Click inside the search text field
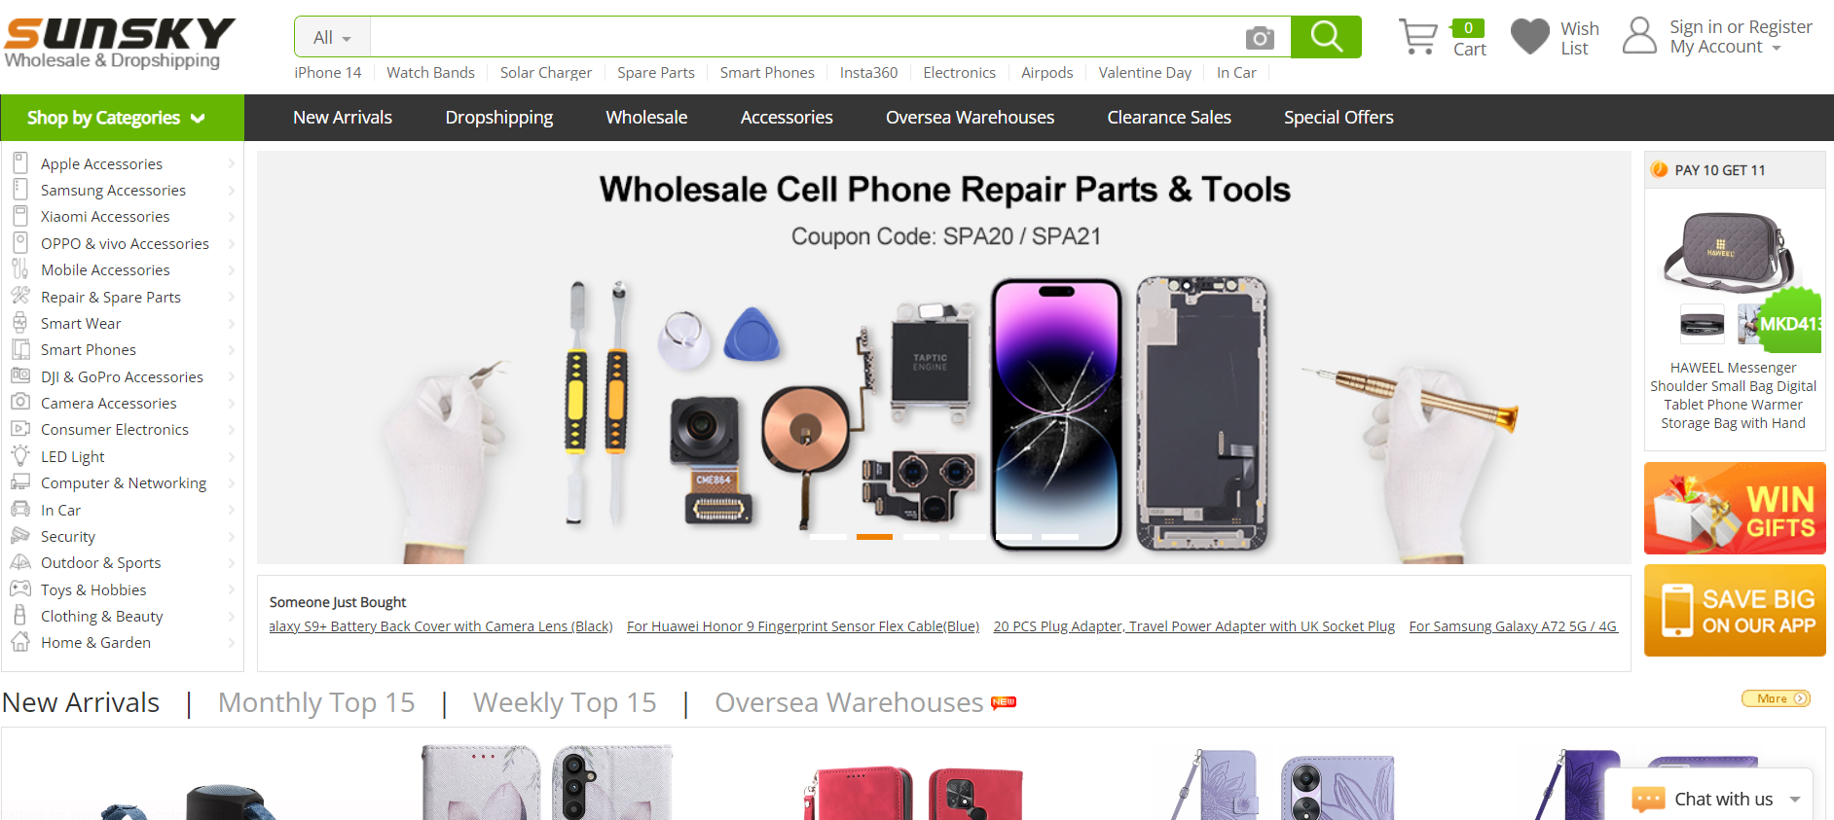The image size is (1834, 820). coord(803,38)
